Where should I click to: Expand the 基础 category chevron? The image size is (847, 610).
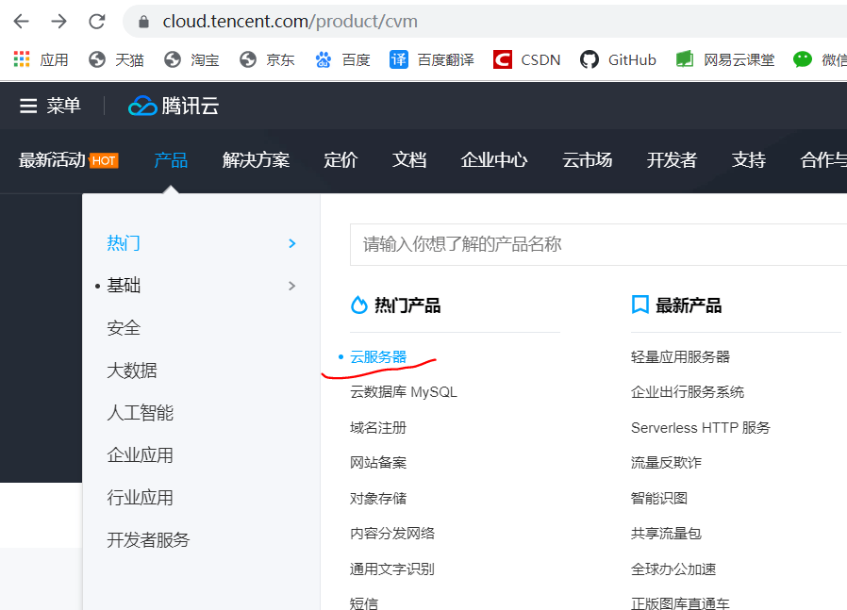coord(292,286)
